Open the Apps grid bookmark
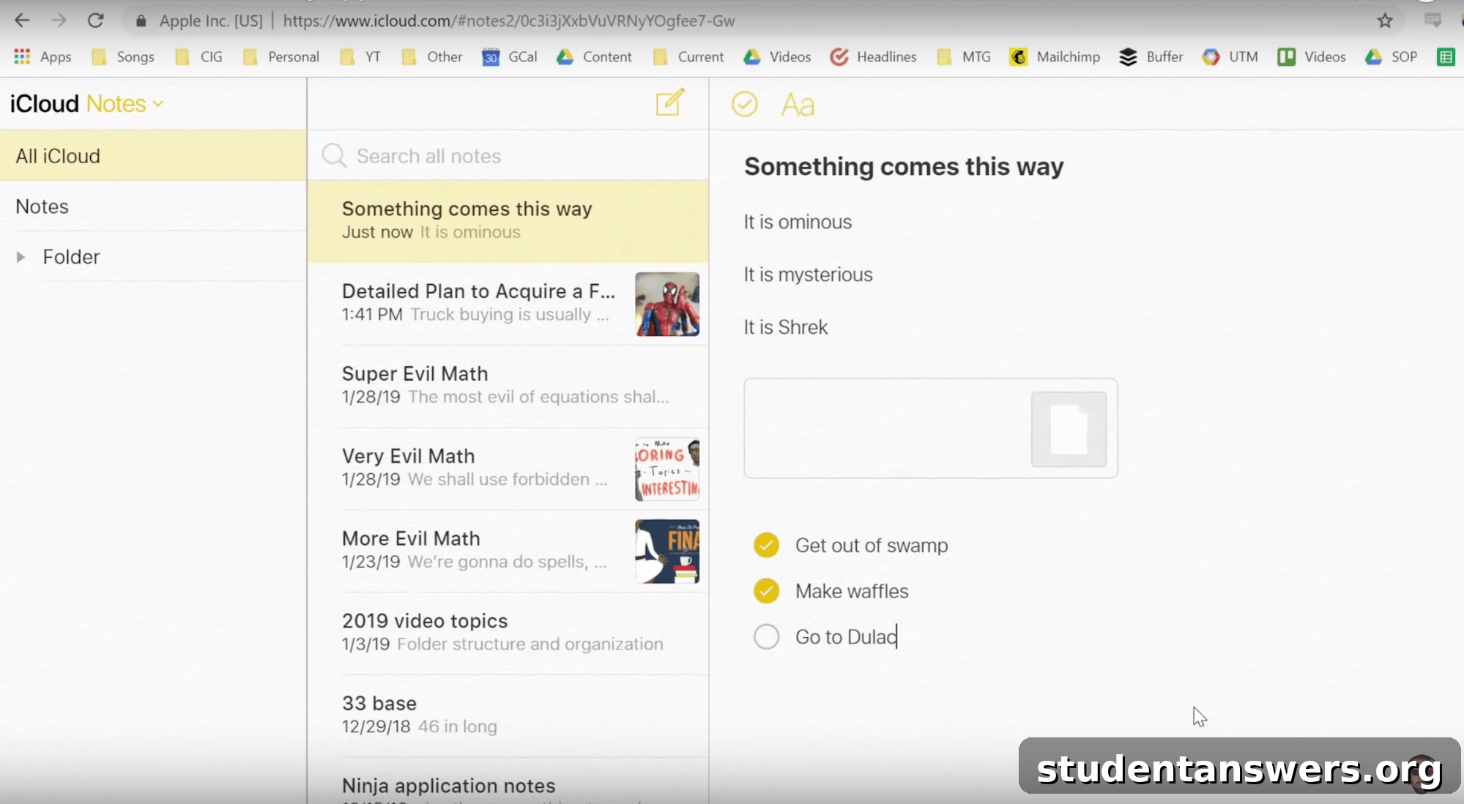This screenshot has width=1464, height=804. 42,56
